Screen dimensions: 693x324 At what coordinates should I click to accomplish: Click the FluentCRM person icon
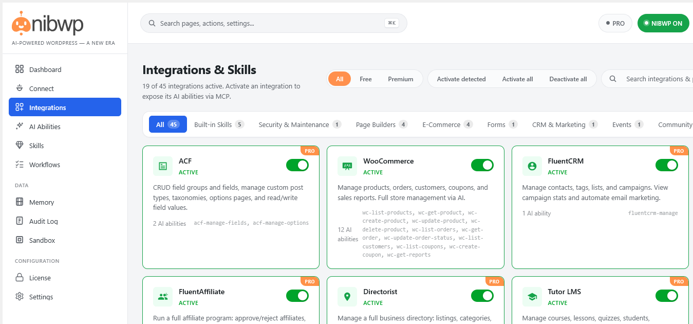coord(532,166)
